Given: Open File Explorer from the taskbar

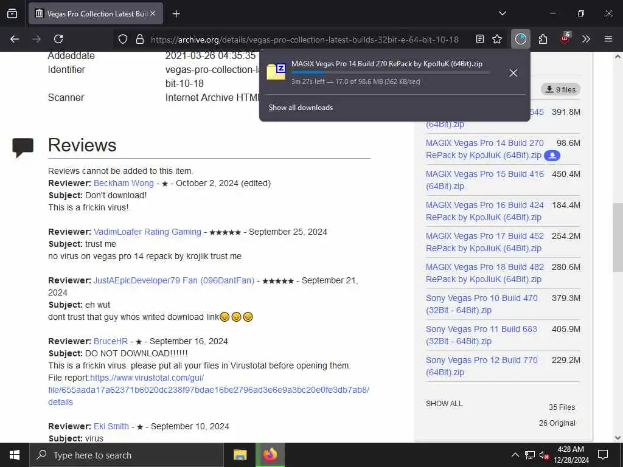Looking at the screenshot, I should click(x=240, y=455).
